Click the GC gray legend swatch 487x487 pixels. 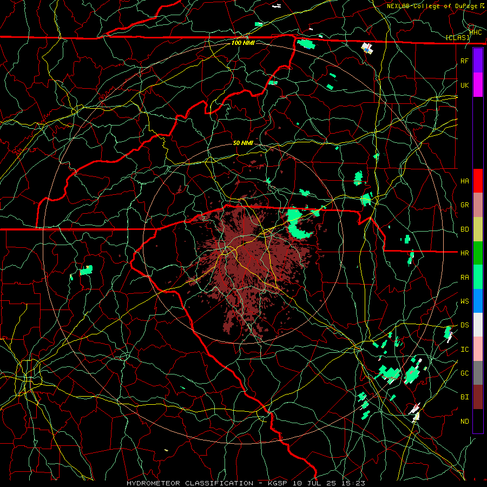tap(478, 373)
